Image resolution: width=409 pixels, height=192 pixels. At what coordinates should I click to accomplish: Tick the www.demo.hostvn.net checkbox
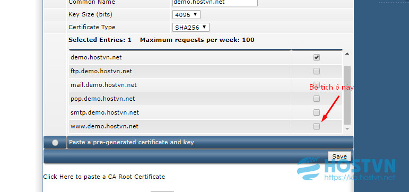click(x=316, y=126)
